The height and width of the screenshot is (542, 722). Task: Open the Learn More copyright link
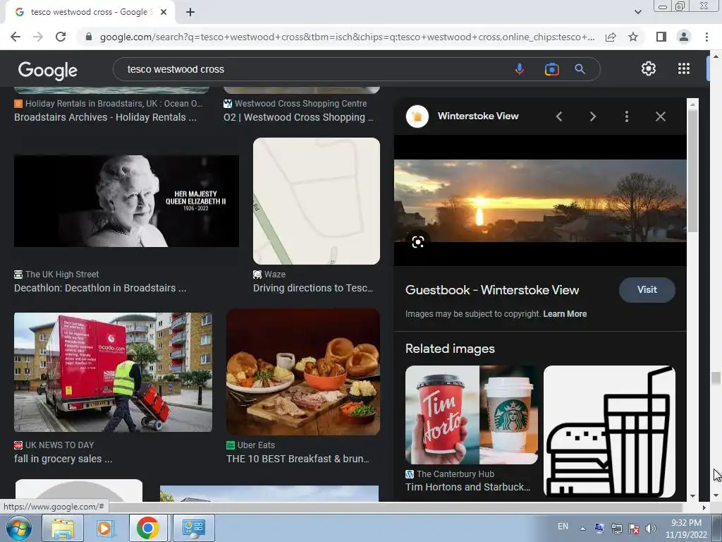point(565,314)
